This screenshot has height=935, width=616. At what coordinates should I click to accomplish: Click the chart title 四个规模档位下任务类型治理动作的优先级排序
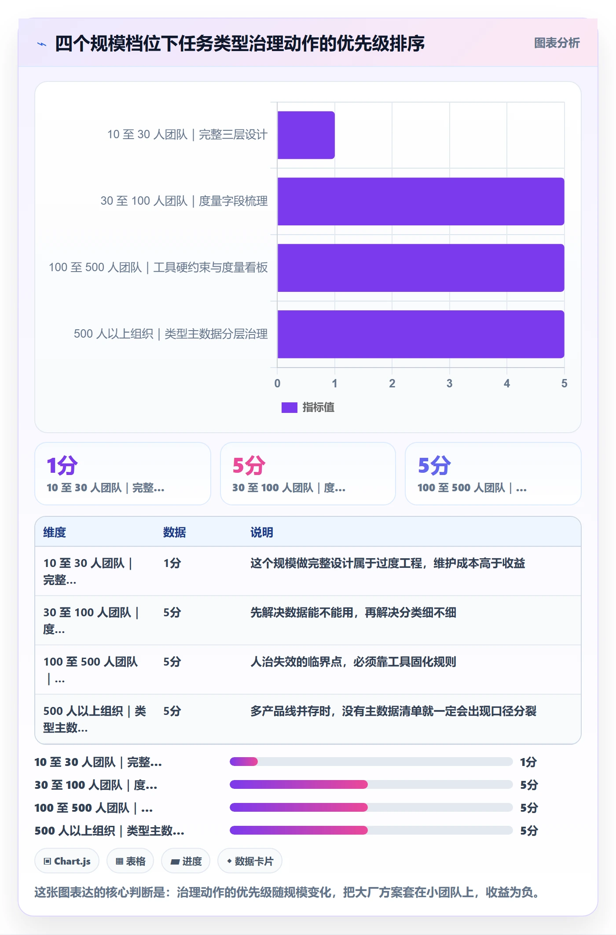(240, 44)
